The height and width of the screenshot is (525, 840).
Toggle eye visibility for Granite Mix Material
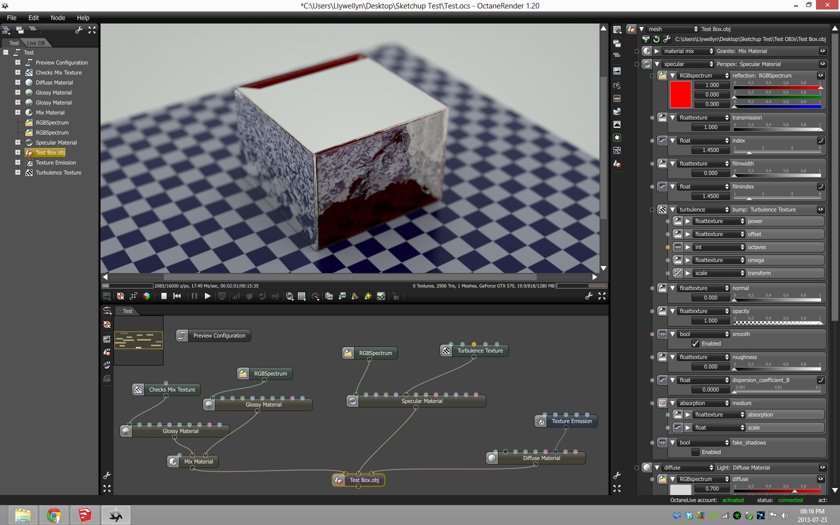click(822, 51)
